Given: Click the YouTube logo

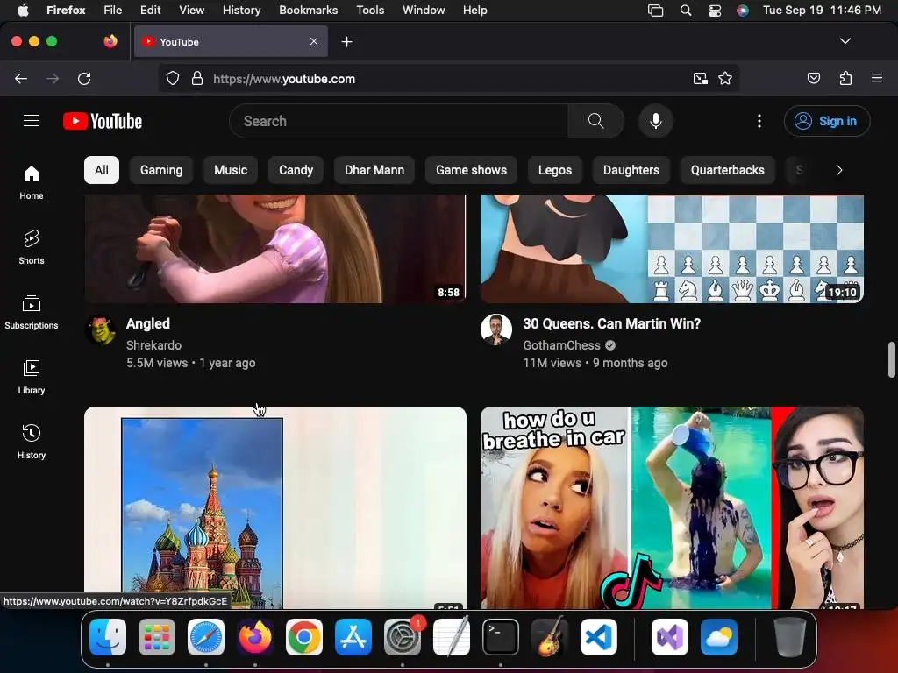Looking at the screenshot, I should [x=103, y=121].
